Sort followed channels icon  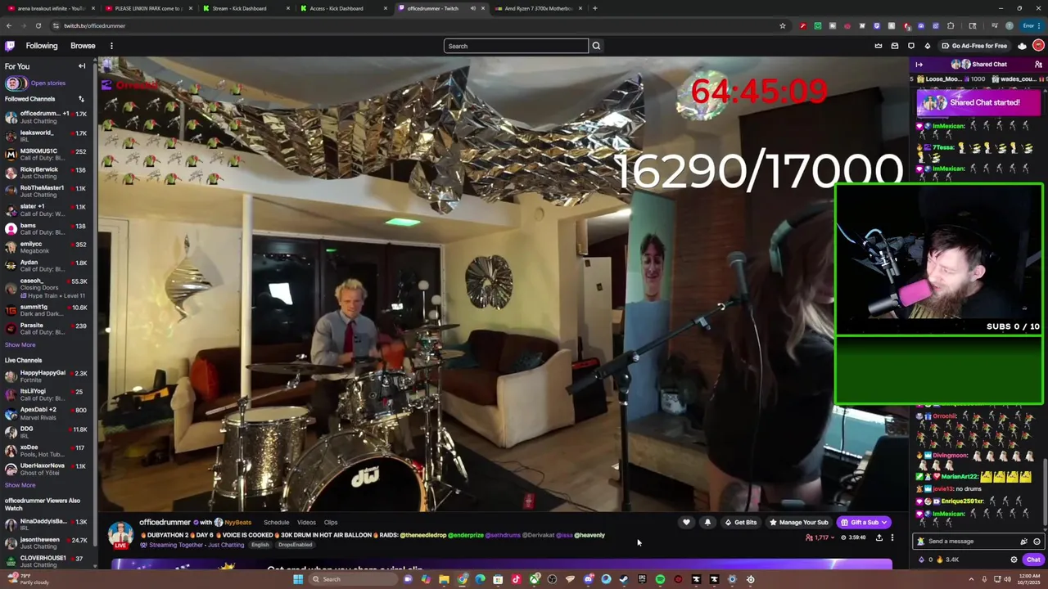click(x=81, y=99)
